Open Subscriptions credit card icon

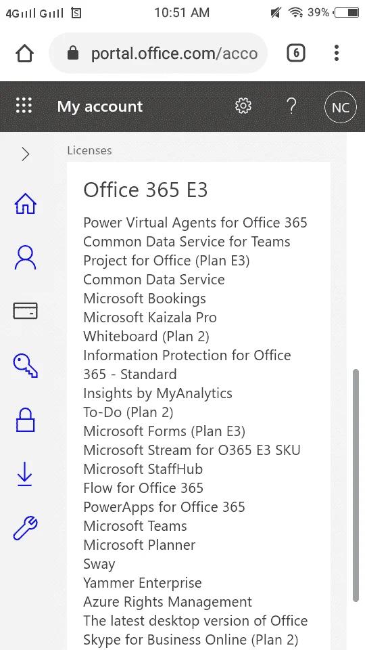(25, 311)
